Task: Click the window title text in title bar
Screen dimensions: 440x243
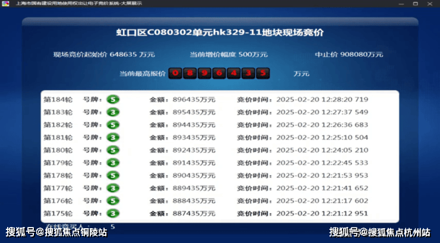Action: (79, 4)
